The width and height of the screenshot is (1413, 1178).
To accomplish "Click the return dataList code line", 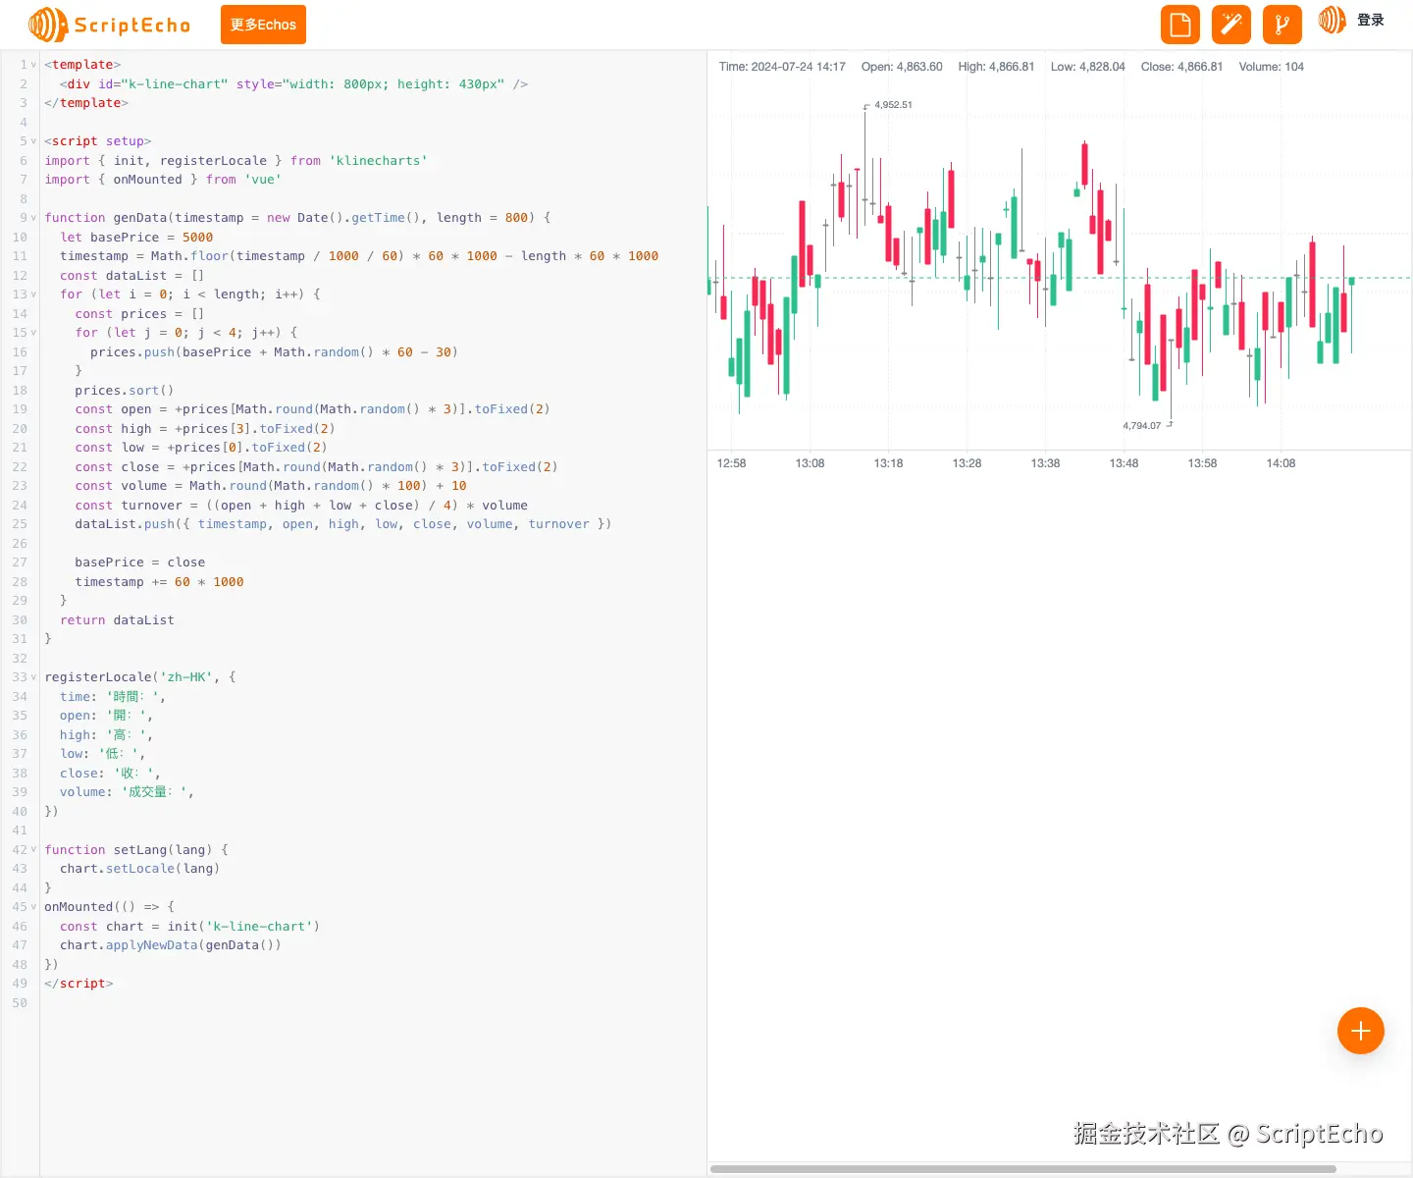I will pyautogui.click(x=117, y=620).
